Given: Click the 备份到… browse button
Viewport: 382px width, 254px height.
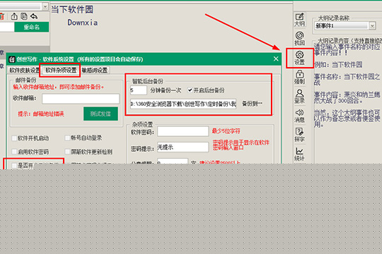Looking at the screenshot, I should (x=252, y=104).
